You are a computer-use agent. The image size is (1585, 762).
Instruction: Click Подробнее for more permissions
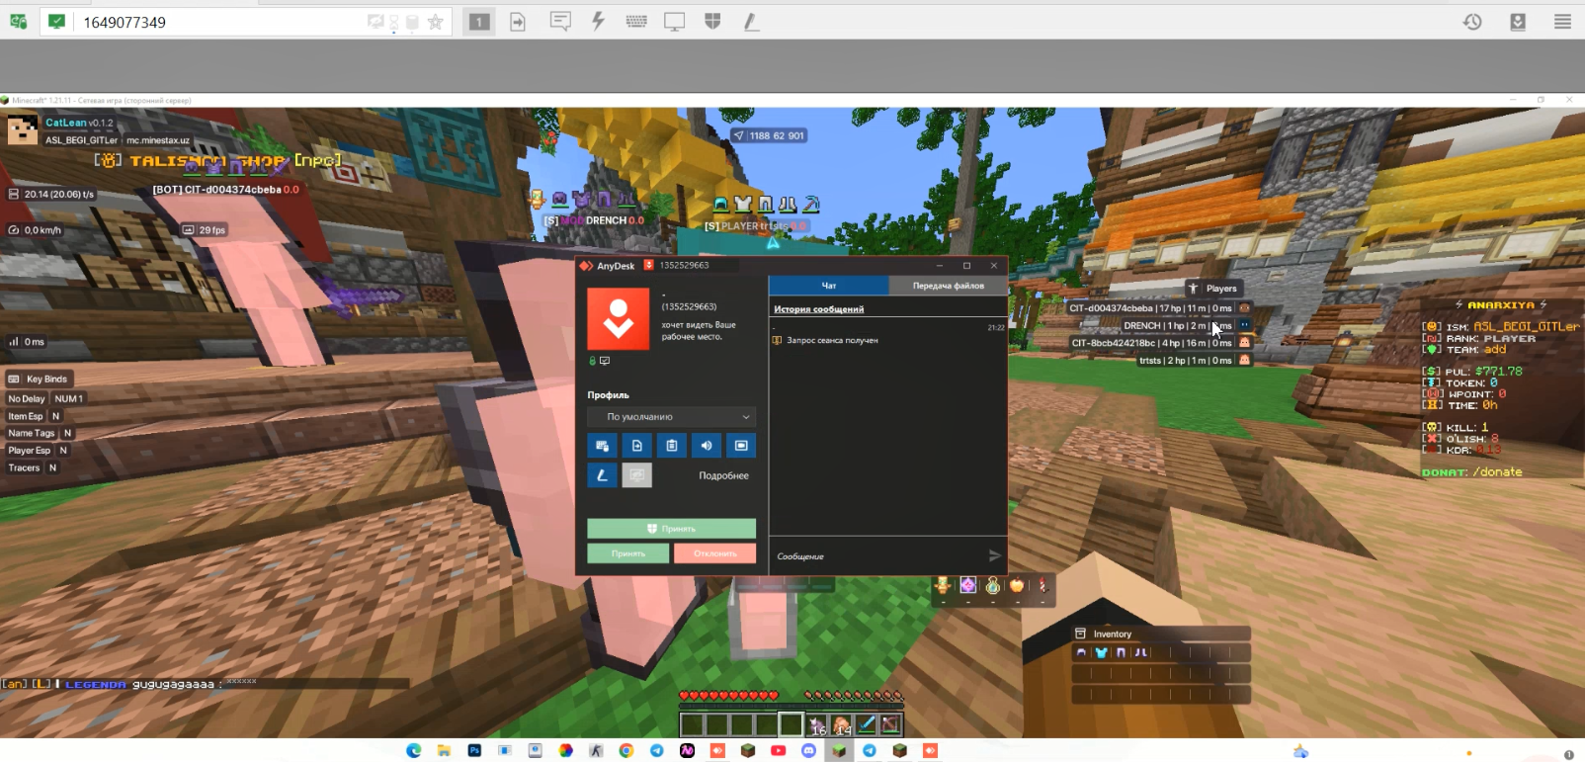[723, 475]
